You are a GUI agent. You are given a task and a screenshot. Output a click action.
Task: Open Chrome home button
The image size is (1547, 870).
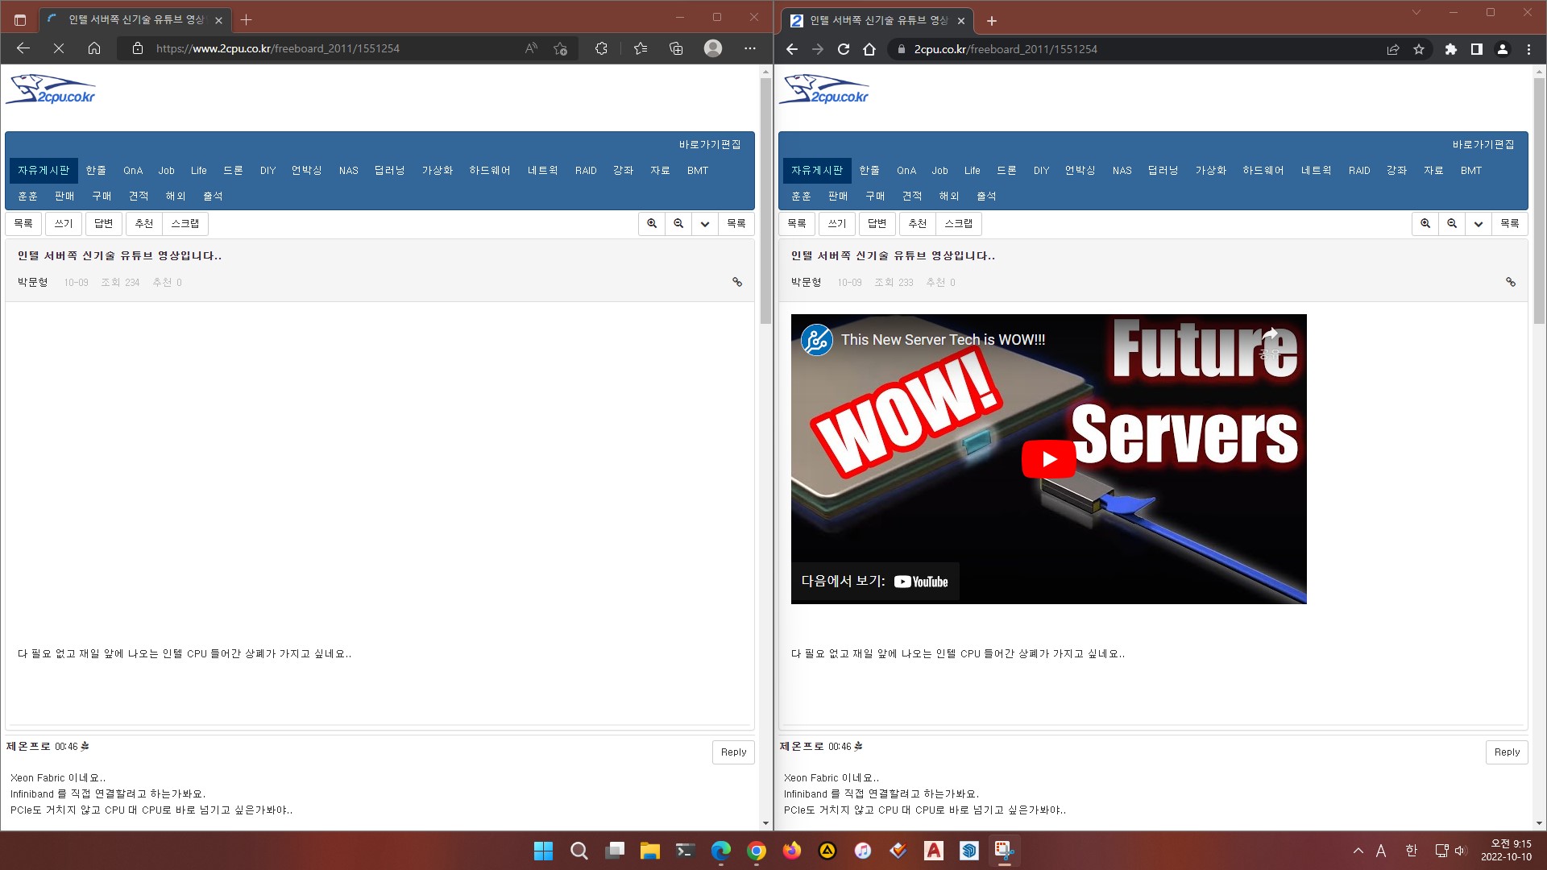pyautogui.click(x=869, y=49)
